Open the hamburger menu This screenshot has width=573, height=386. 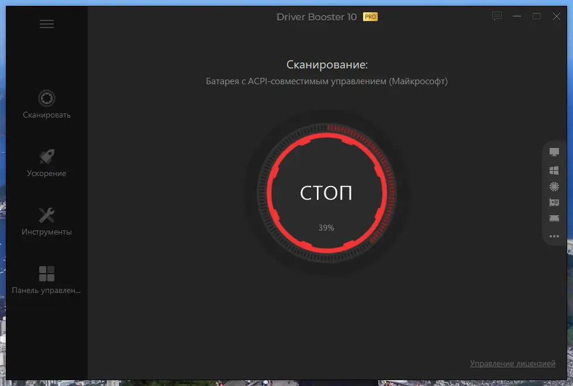coord(47,24)
